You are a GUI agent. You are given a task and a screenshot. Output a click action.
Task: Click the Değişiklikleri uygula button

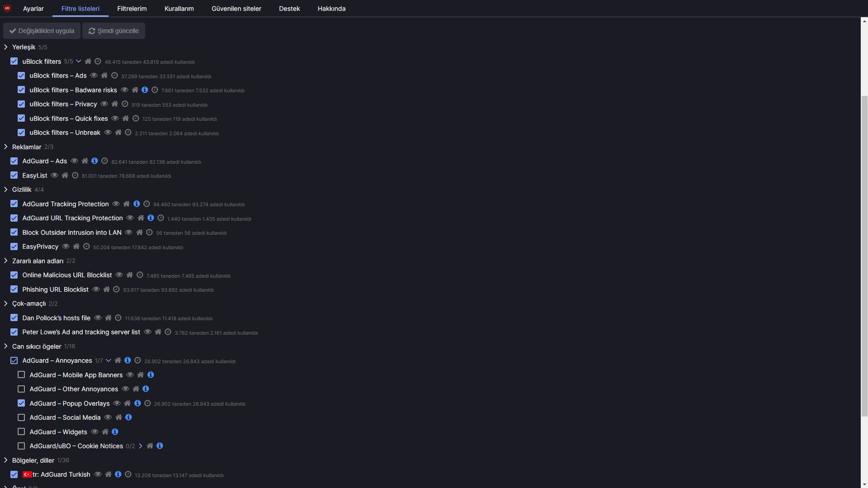[x=42, y=31]
